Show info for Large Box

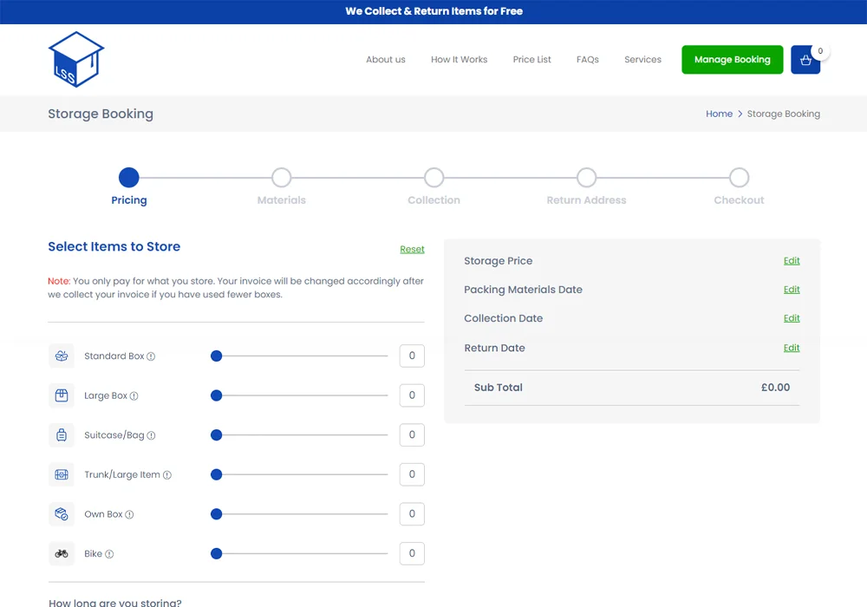click(x=134, y=396)
